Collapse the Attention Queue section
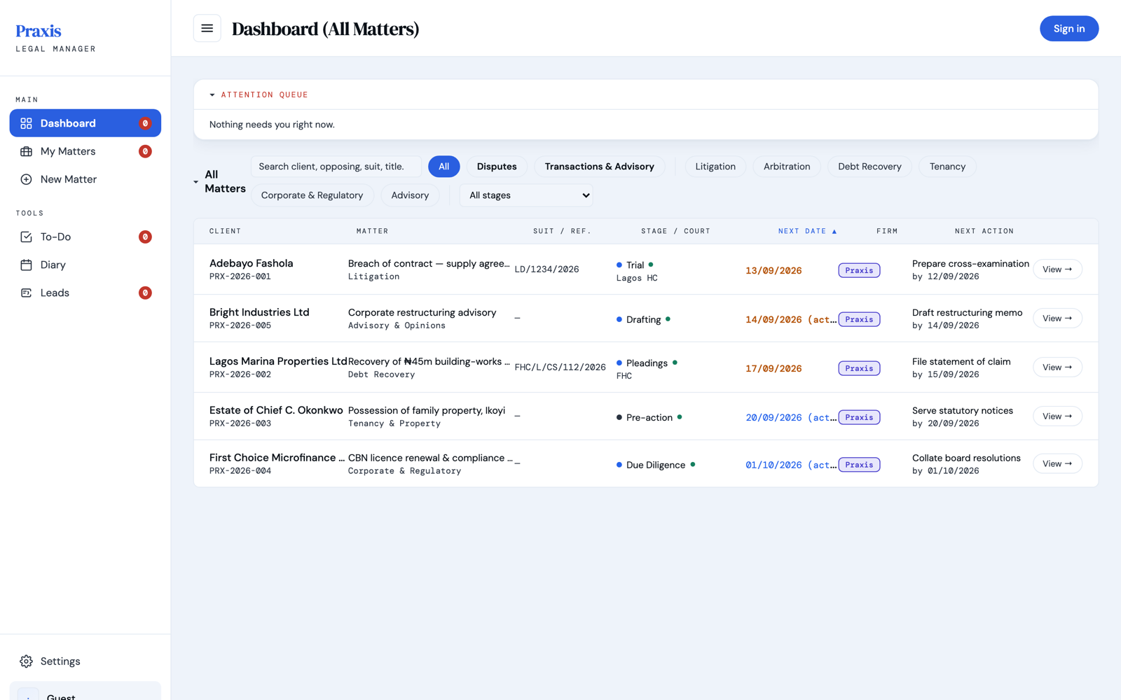 (212, 94)
